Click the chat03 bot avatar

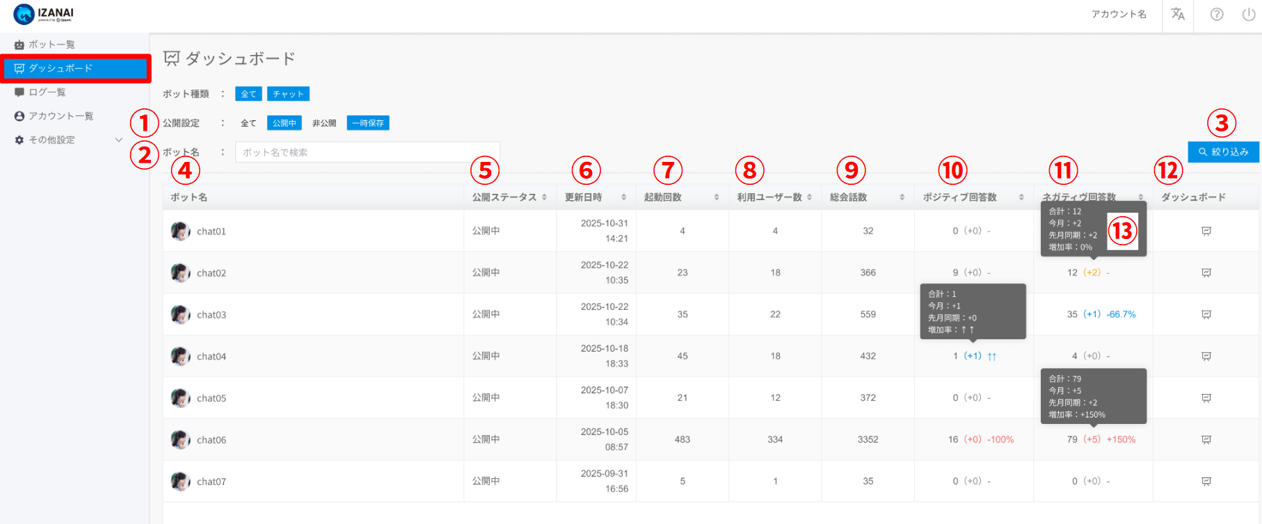click(x=181, y=315)
